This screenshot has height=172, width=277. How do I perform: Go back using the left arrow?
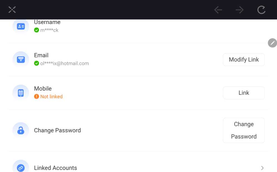(x=218, y=10)
